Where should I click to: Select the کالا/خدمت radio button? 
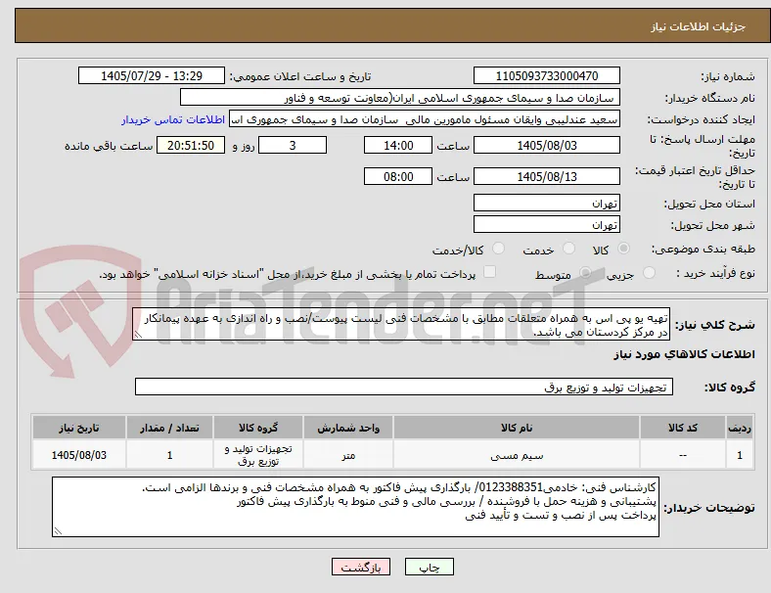[499, 249]
